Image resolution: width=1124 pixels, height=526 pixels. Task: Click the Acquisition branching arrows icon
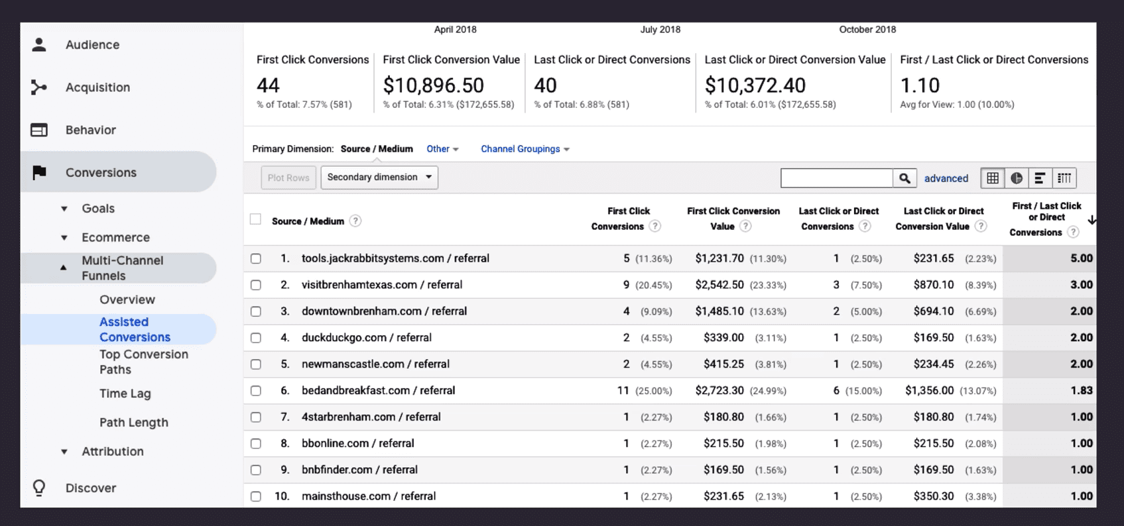coord(39,87)
